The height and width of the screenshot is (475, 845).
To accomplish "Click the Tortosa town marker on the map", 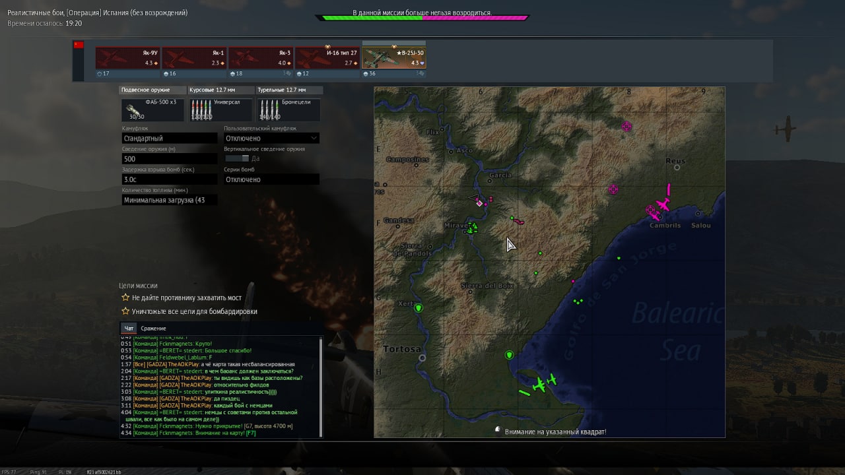I will [x=422, y=358].
